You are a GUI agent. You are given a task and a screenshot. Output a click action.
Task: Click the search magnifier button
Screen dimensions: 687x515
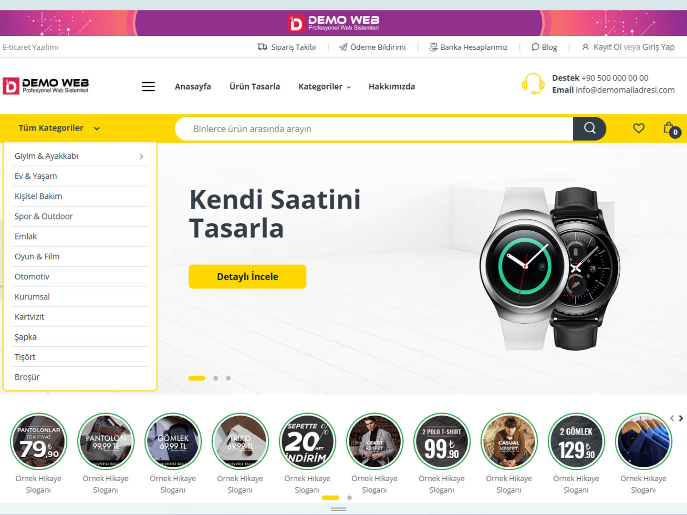click(590, 128)
